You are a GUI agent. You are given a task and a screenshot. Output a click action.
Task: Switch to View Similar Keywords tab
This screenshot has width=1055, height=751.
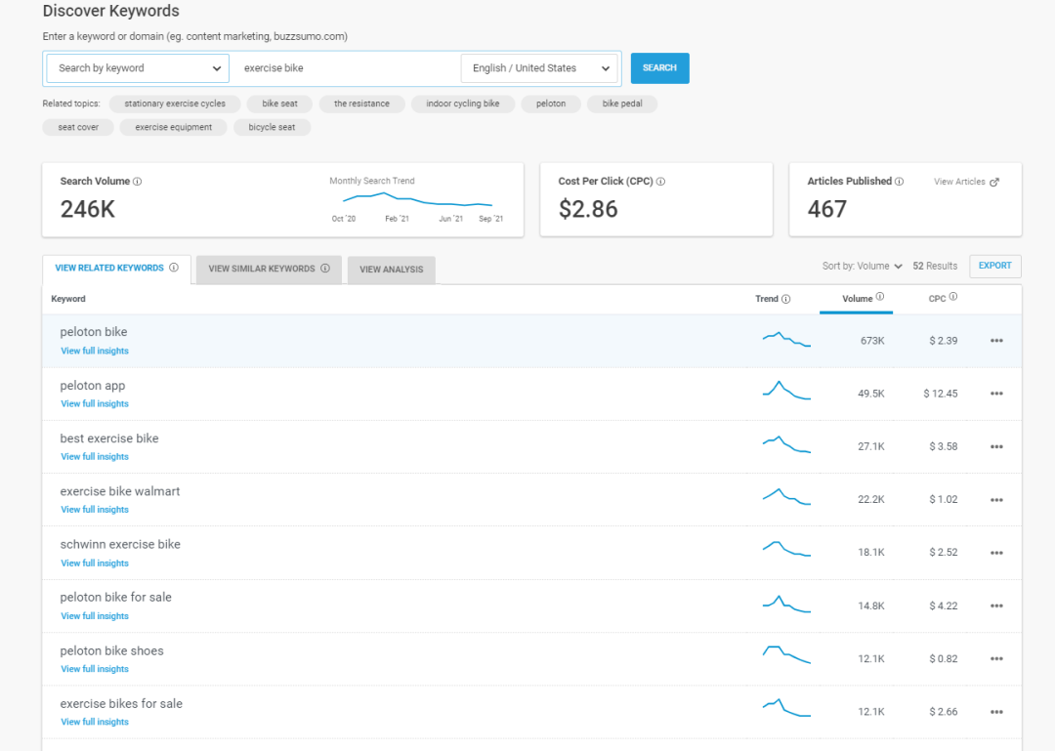click(269, 270)
